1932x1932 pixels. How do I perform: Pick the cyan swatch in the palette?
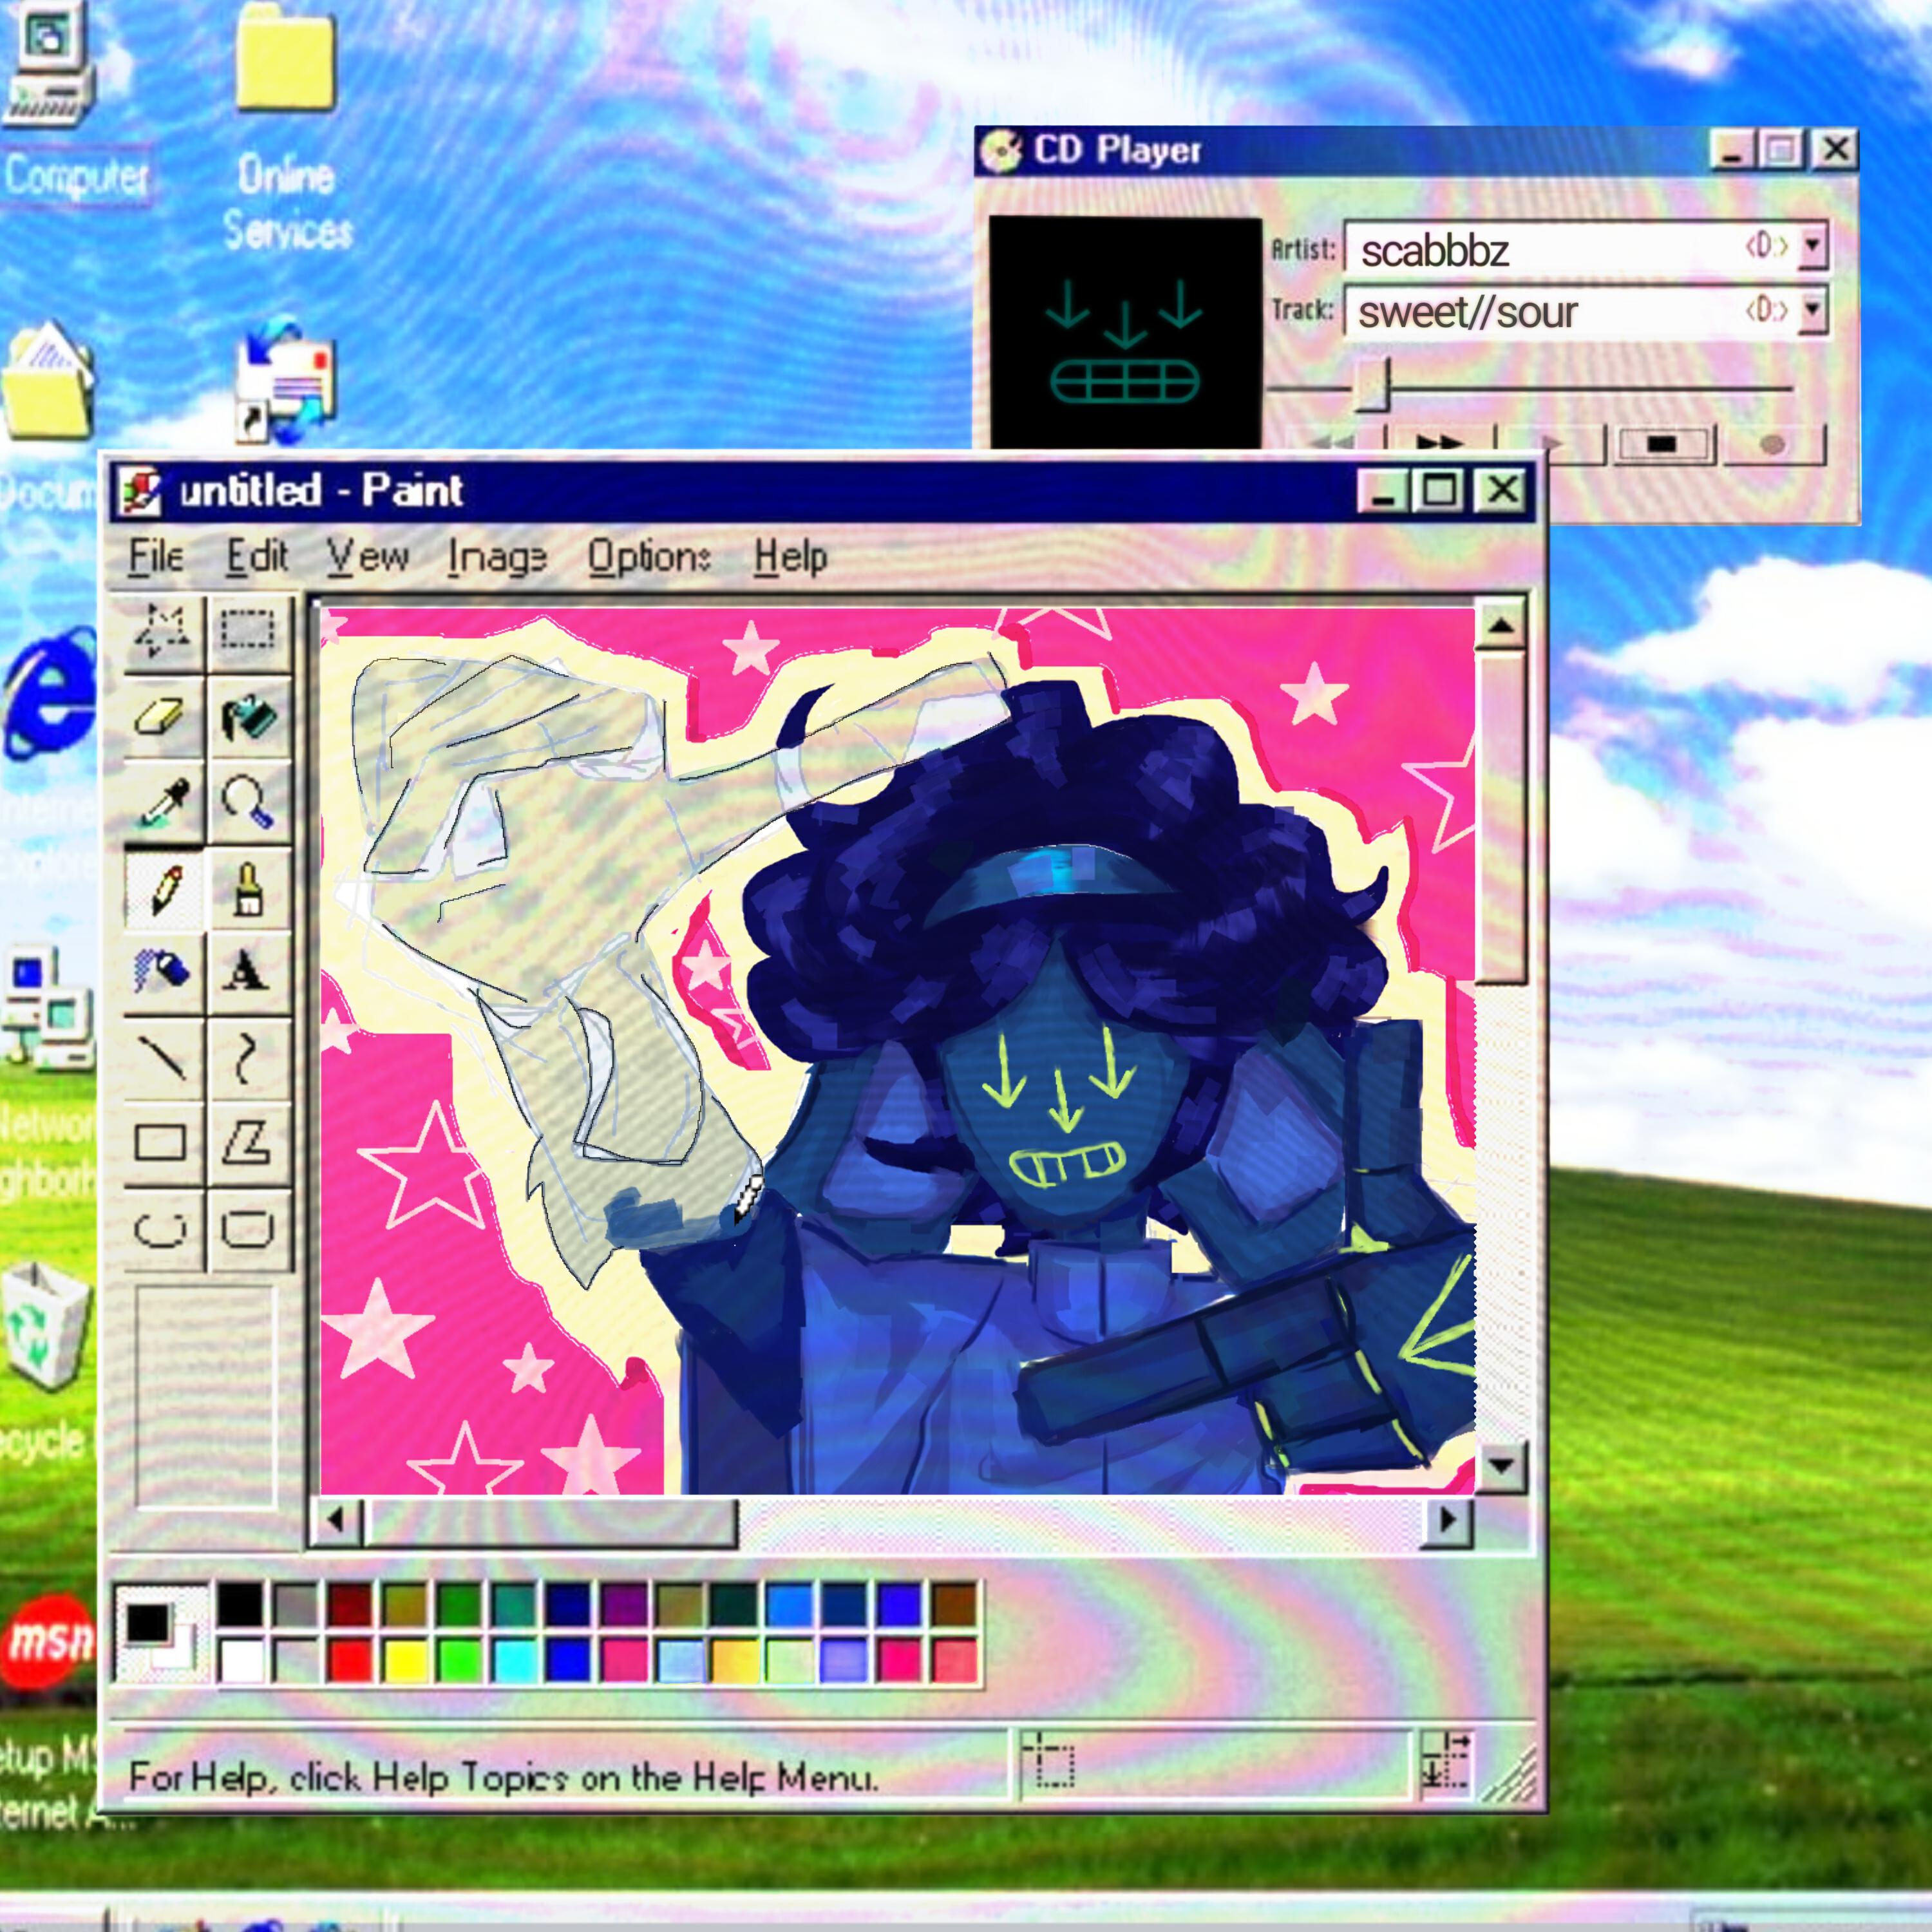(515, 1661)
